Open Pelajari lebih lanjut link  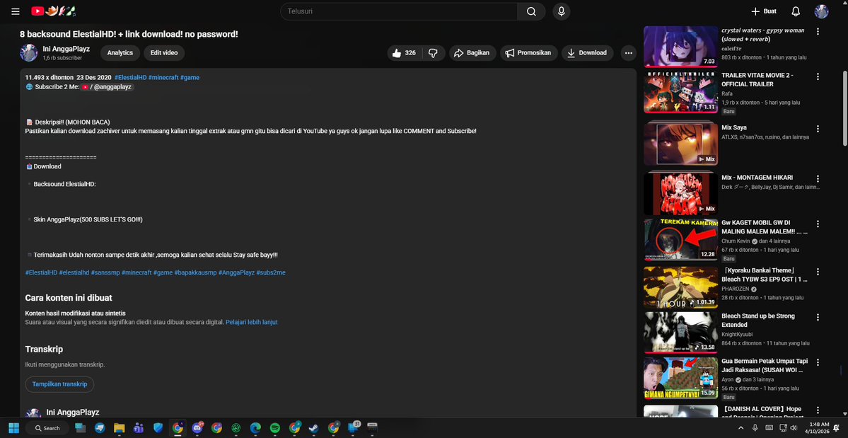pos(252,322)
